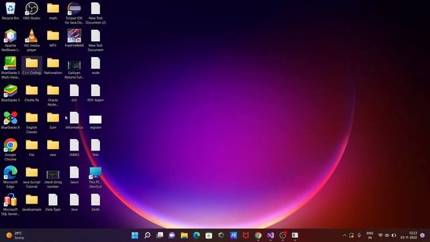Image resolution: width=430 pixels, height=242 pixels.
Task: Open the date and time flyout
Action: point(408,235)
